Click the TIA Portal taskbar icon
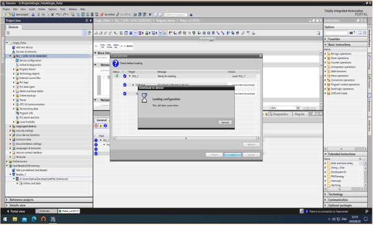Viewport: 373px width, 225px height. (53, 219)
